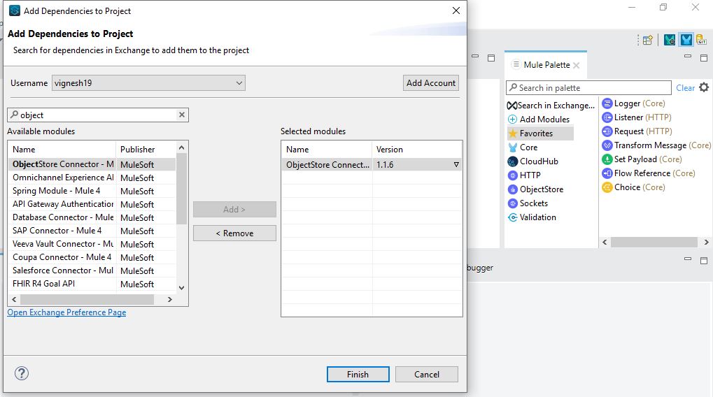Click Publisher column header
Image resolution: width=713 pixels, height=397 pixels.
(x=146, y=150)
